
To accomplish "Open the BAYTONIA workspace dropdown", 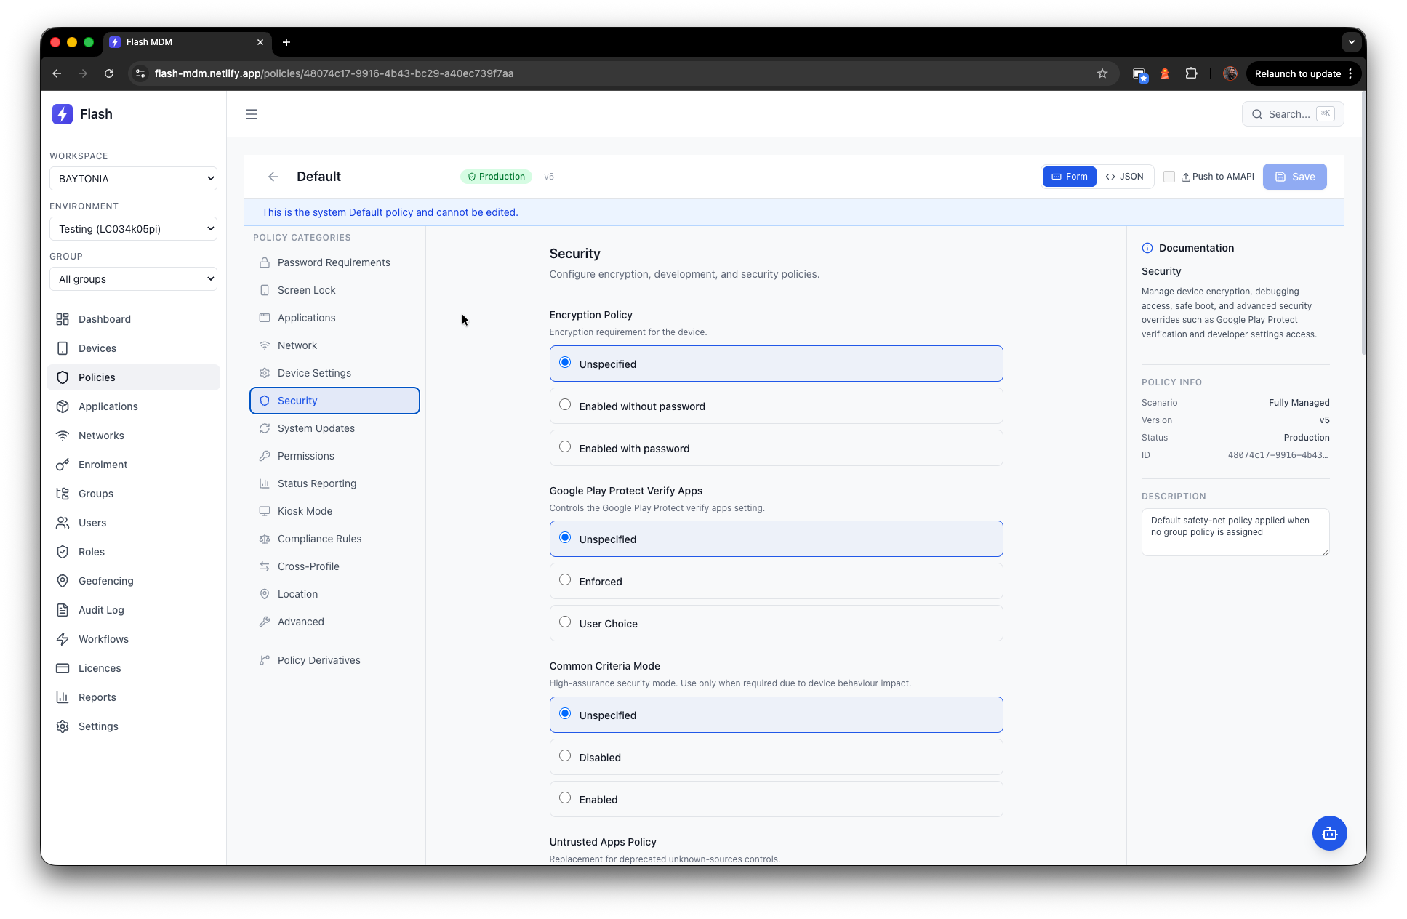I will coord(133,179).
